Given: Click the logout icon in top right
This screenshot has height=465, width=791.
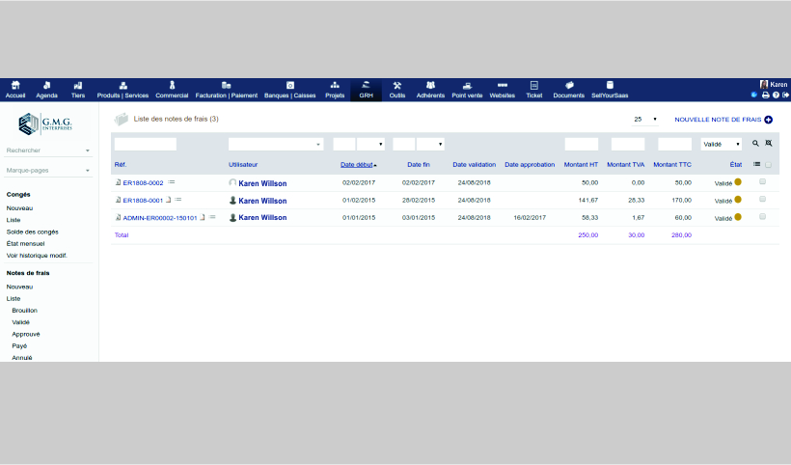Looking at the screenshot, I should 785,95.
